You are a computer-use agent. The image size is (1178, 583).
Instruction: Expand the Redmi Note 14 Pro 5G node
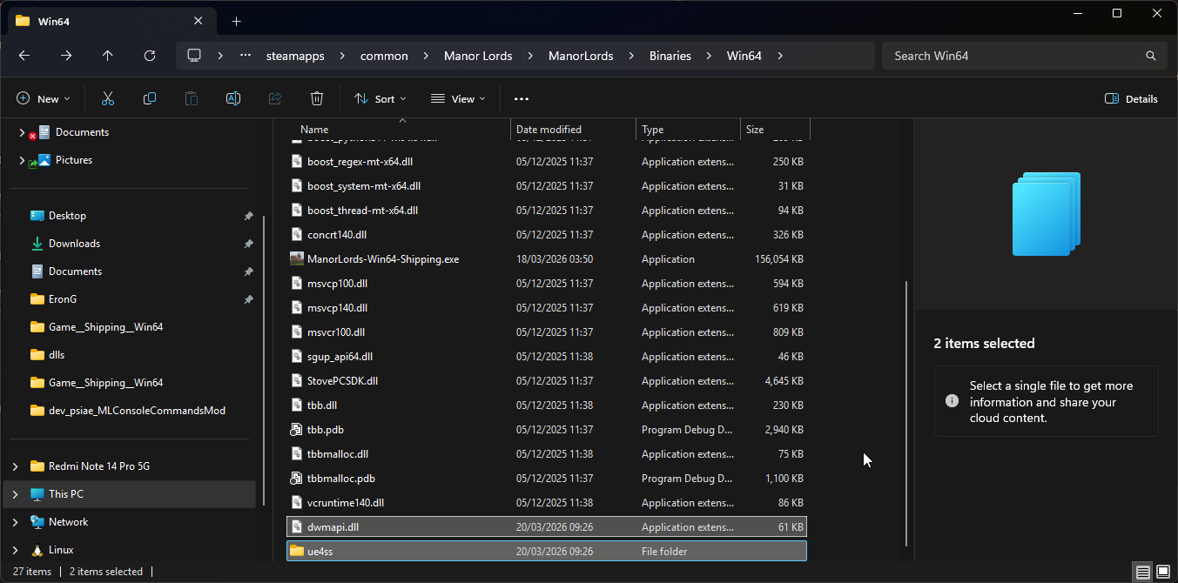15,466
